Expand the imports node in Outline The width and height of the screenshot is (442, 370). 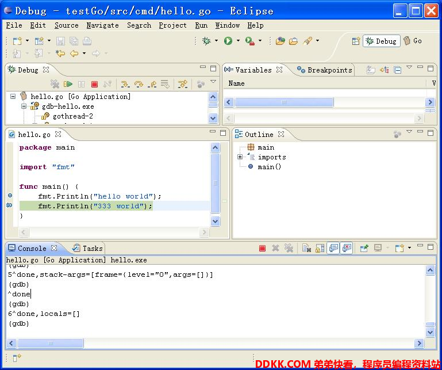point(240,157)
